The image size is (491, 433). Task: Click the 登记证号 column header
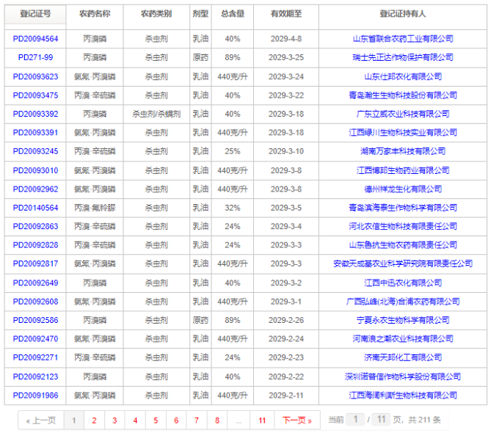[x=35, y=14]
